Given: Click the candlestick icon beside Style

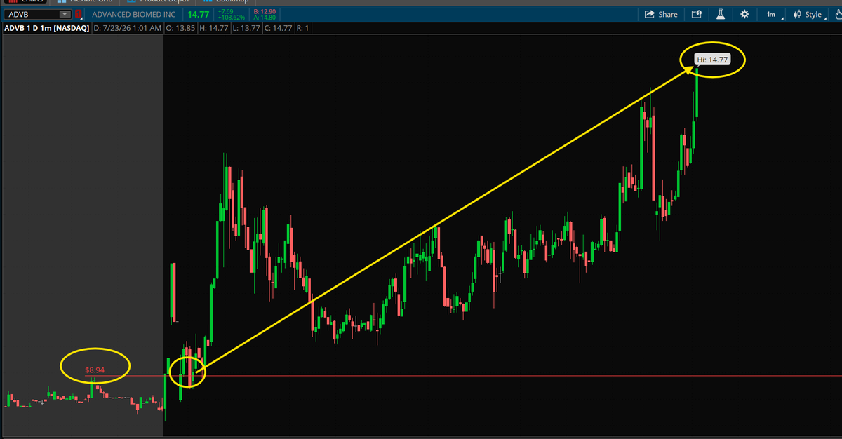Looking at the screenshot, I should (x=797, y=14).
